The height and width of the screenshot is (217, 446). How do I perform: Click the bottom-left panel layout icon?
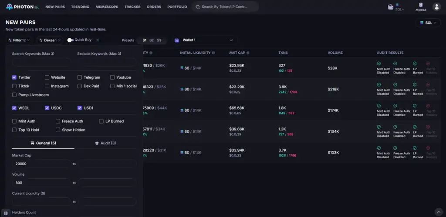pyautogui.click(x=5, y=213)
